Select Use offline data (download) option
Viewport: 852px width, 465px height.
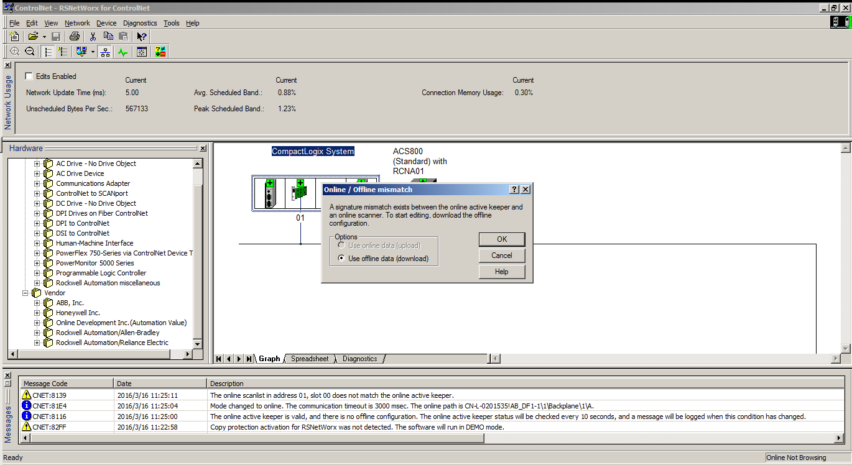coord(341,259)
